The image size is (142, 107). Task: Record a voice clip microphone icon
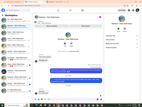coord(35,99)
